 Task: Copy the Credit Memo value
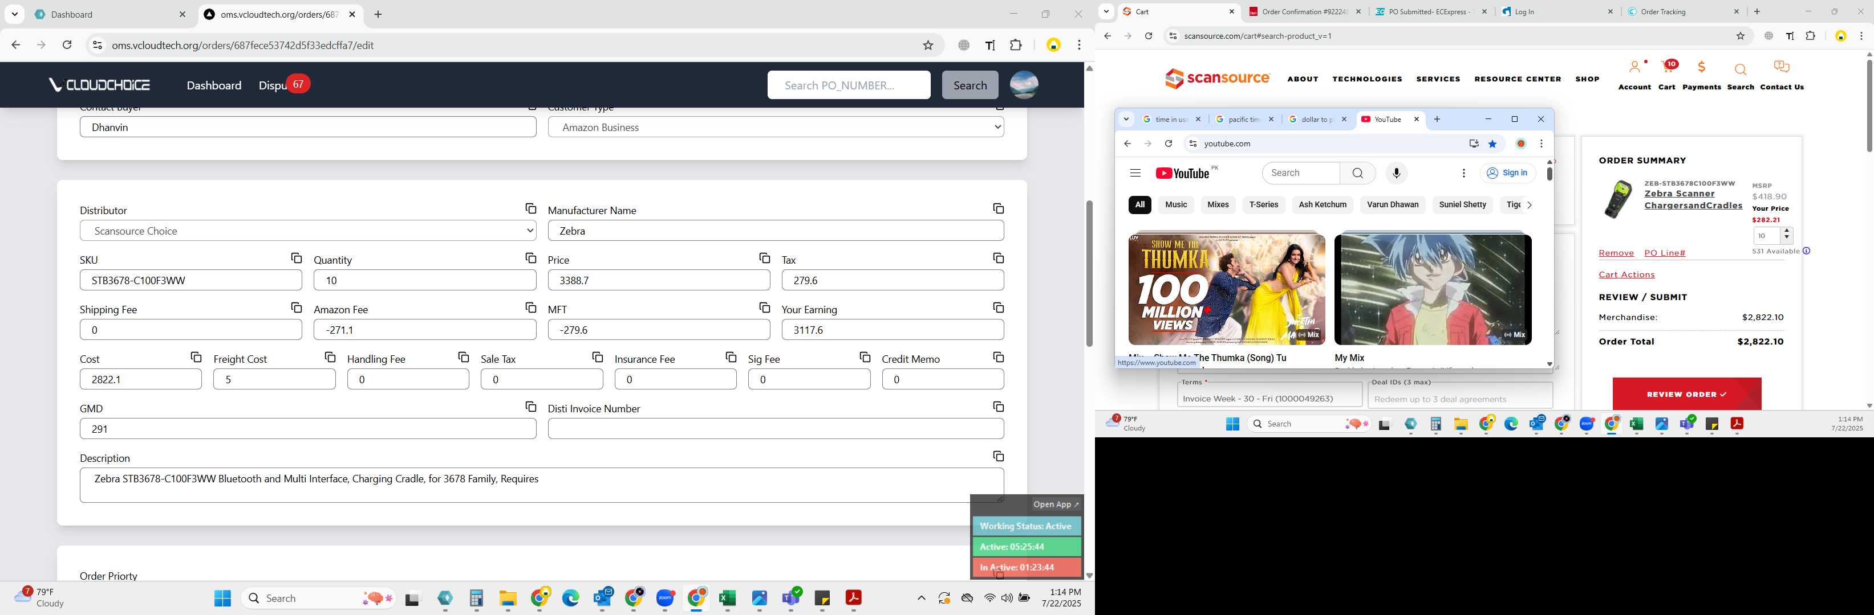pyautogui.click(x=998, y=357)
